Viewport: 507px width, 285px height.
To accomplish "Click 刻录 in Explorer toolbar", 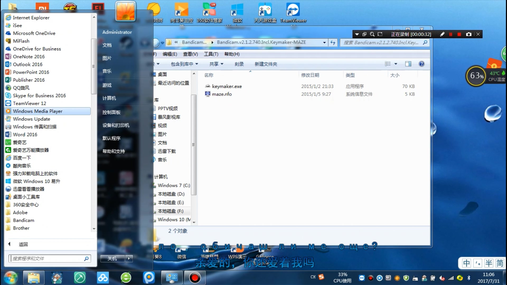I will [239, 64].
